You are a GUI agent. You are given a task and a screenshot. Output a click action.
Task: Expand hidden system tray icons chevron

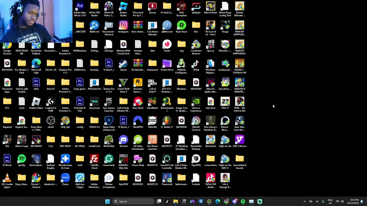point(304,201)
